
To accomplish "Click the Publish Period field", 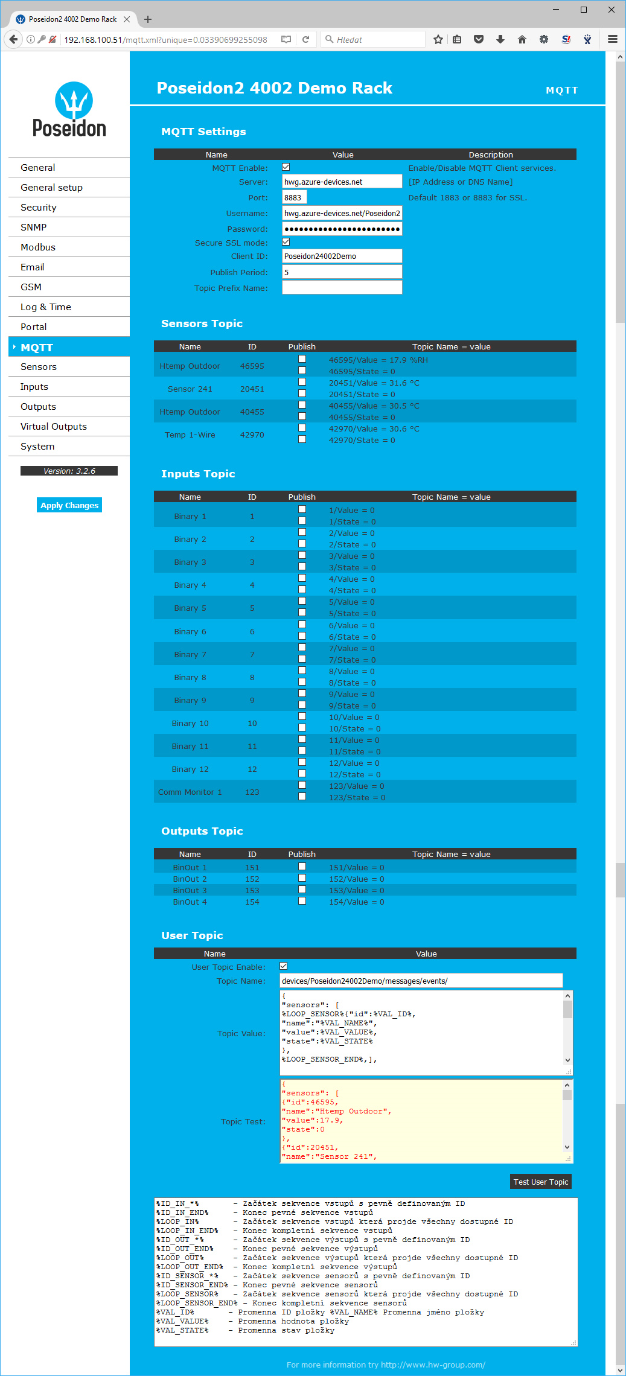I will (342, 272).
